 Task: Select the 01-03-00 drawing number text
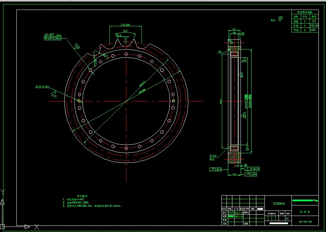[305, 222]
